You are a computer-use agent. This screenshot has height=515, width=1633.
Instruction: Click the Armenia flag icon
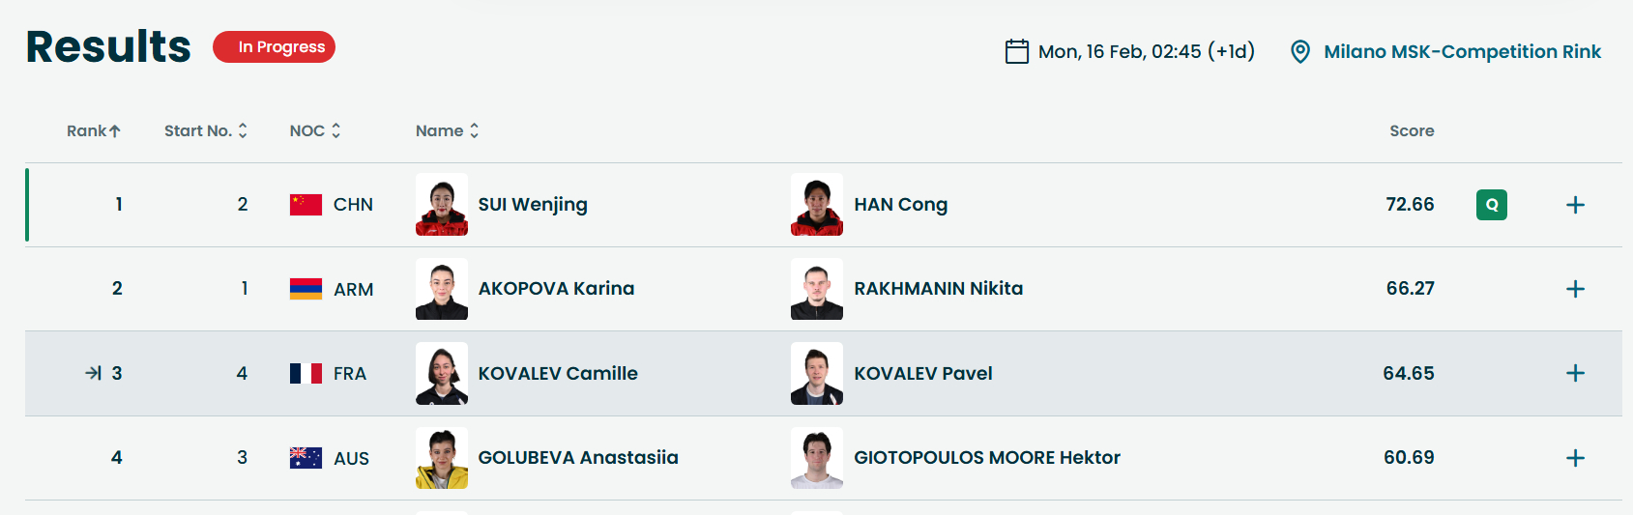[306, 289]
